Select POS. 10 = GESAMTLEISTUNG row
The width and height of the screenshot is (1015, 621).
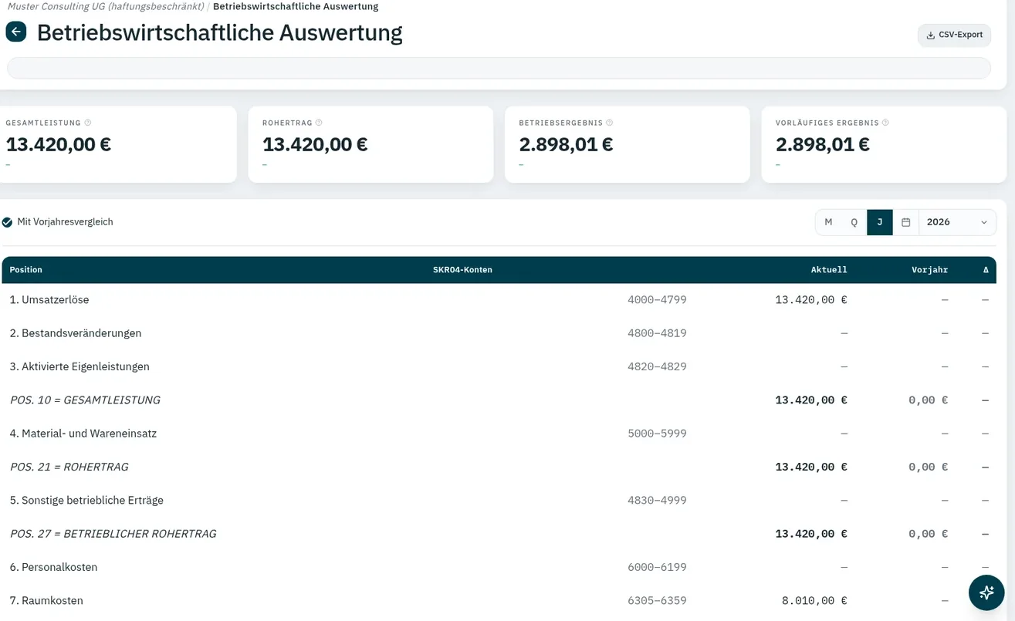tap(499, 400)
